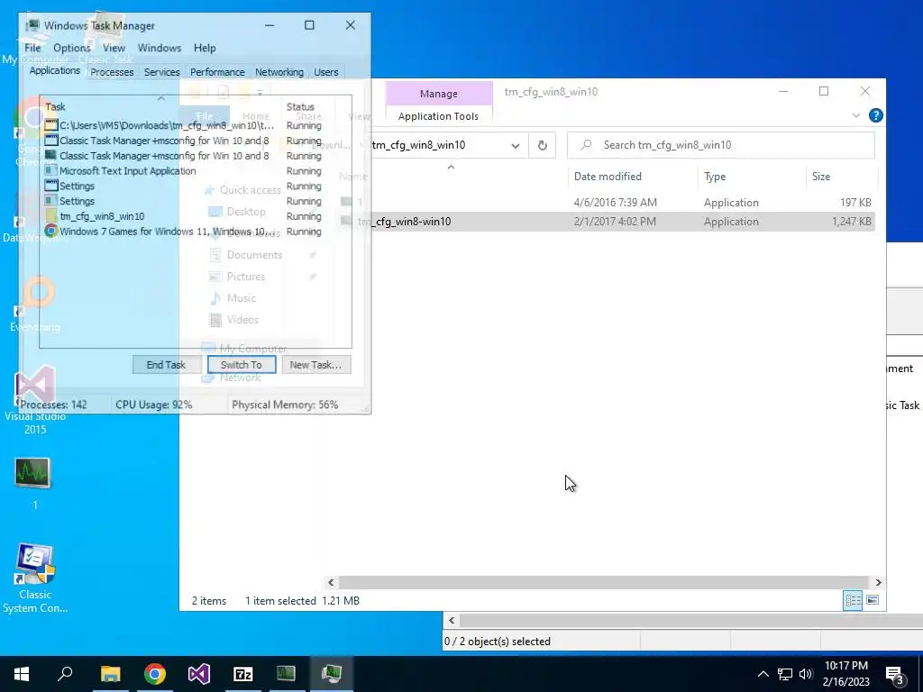Open the Everything desktop shortcut
This screenshot has height=692, width=923.
pos(36,305)
